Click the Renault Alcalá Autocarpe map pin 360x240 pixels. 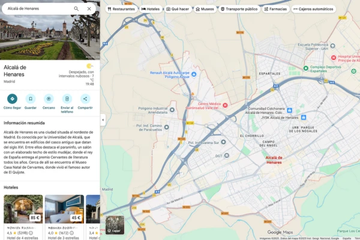coord(194,74)
